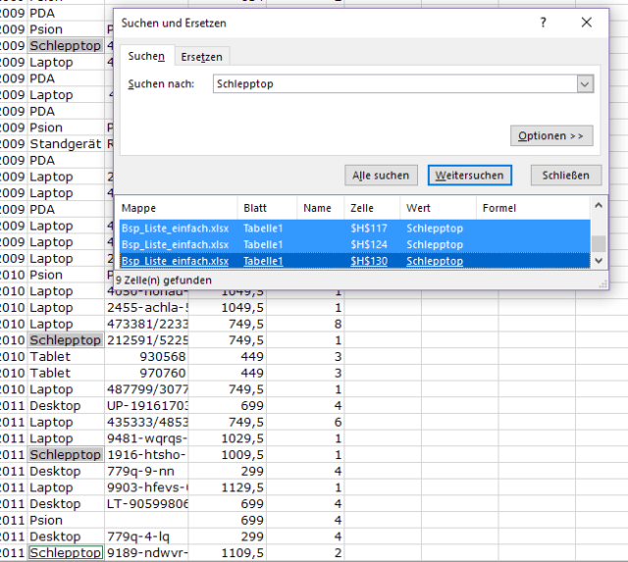Open the Suchen nach dropdown arrow
The height and width of the screenshot is (562, 628).
pos(585,84)
